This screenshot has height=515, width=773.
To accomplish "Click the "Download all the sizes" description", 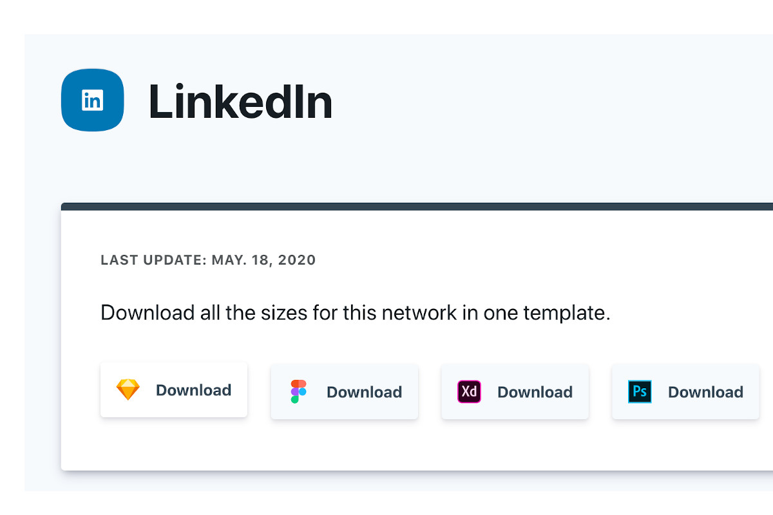I will 355,314.
